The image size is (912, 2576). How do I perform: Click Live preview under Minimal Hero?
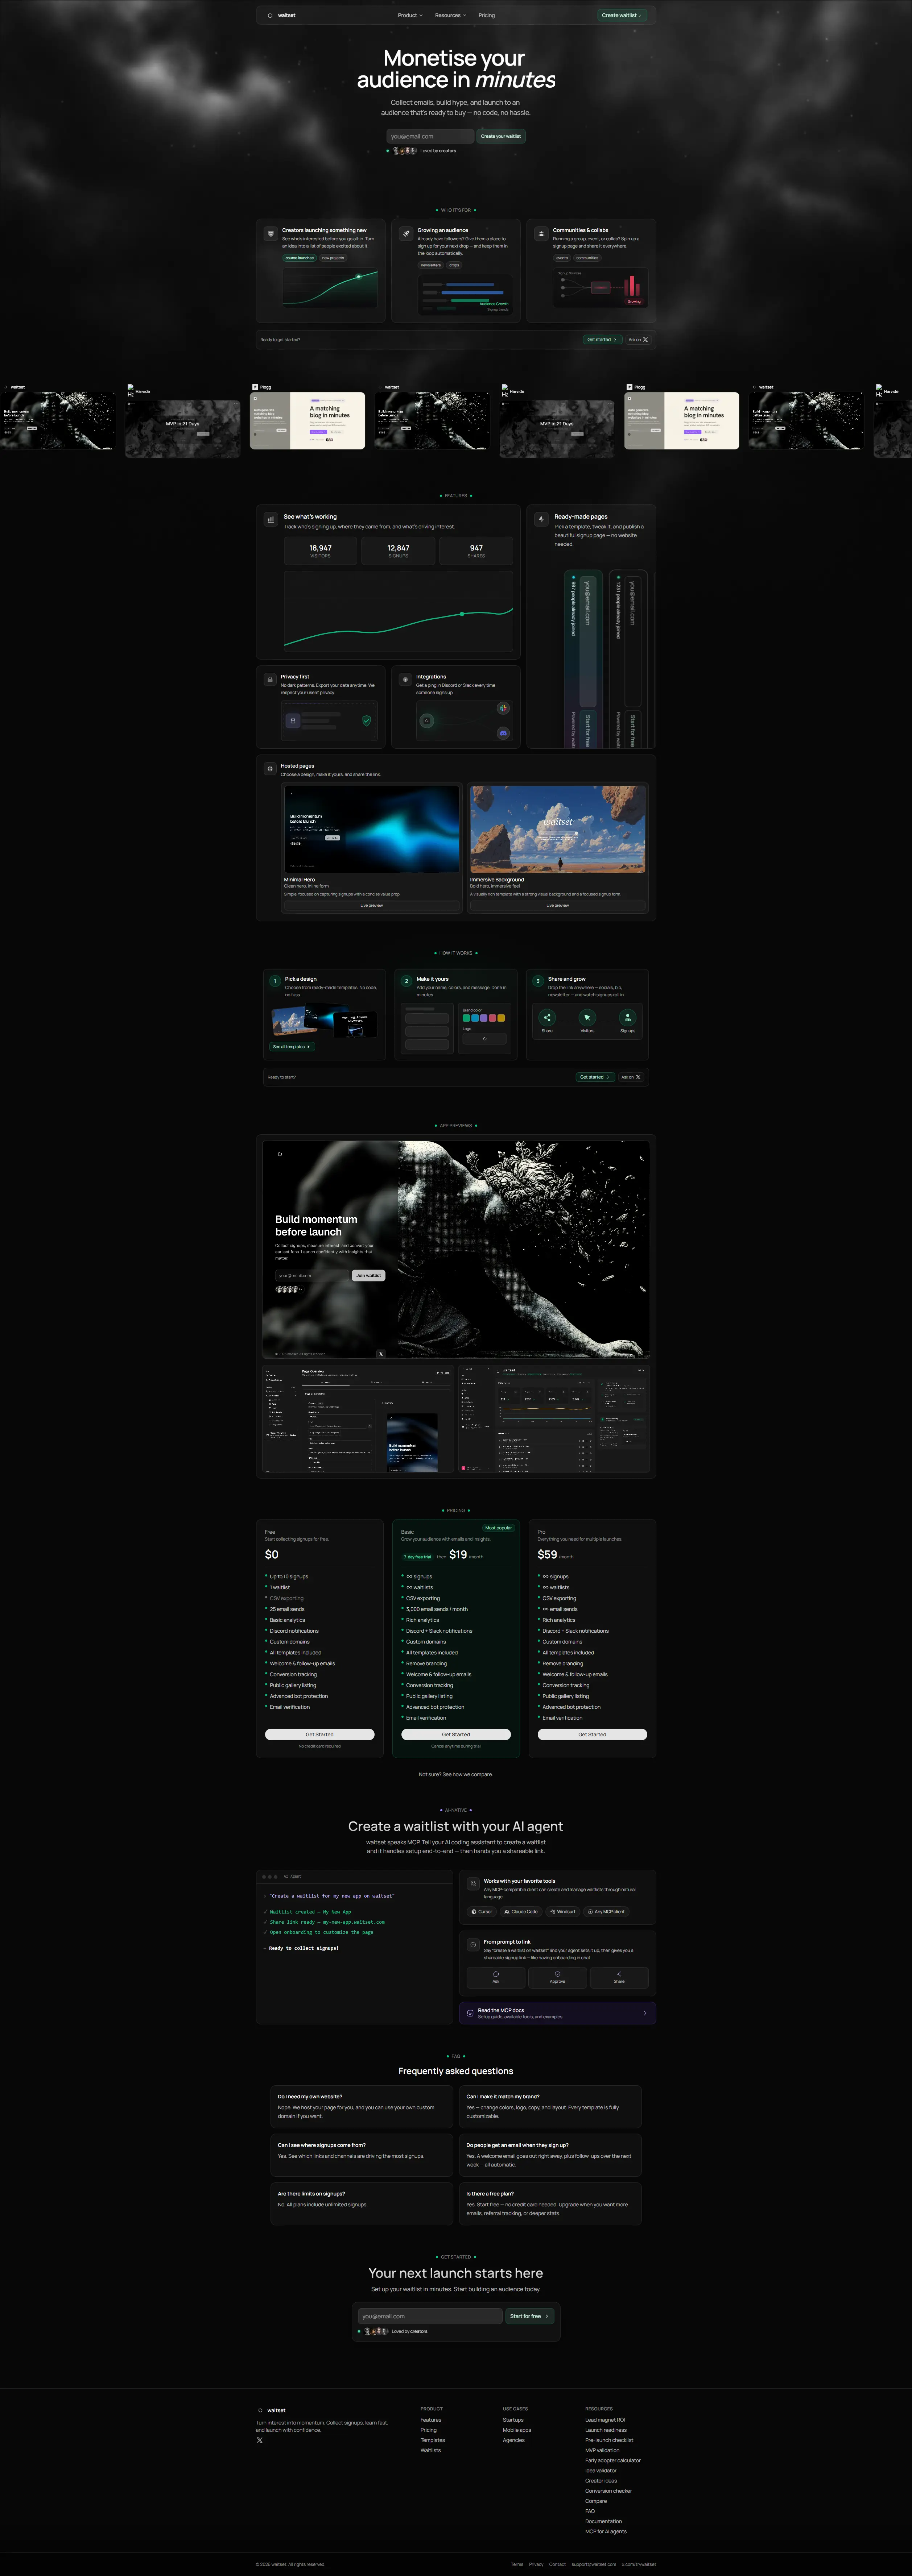tap(371, 905)
